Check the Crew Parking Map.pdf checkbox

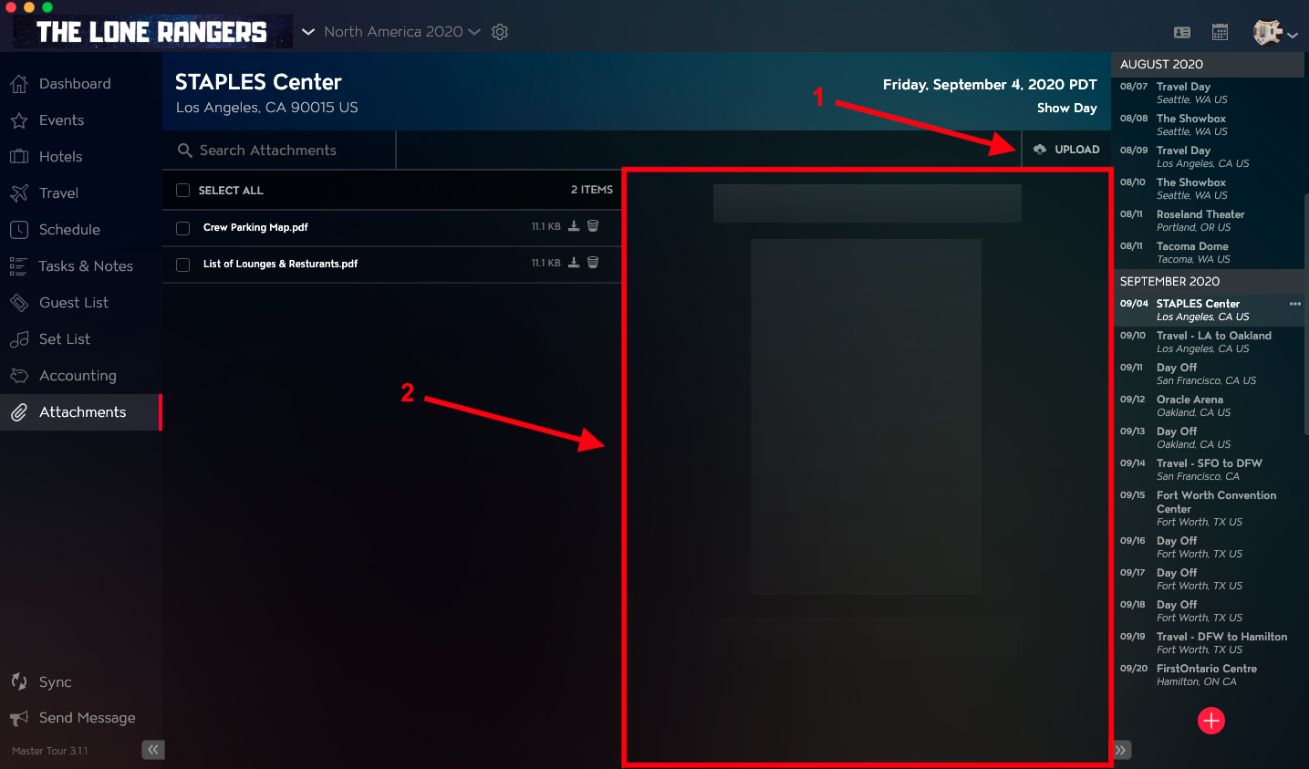182,227
